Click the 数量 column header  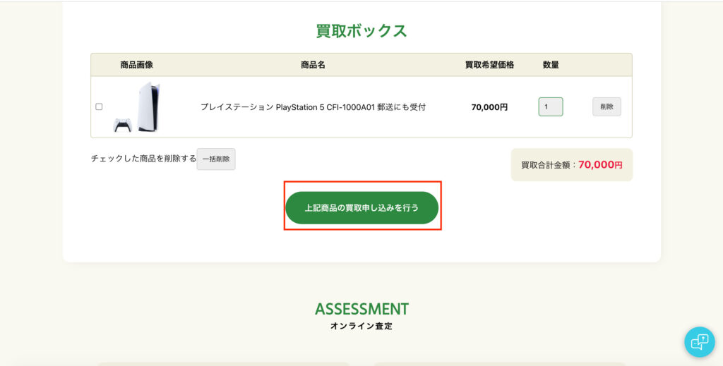coord(551,65)
